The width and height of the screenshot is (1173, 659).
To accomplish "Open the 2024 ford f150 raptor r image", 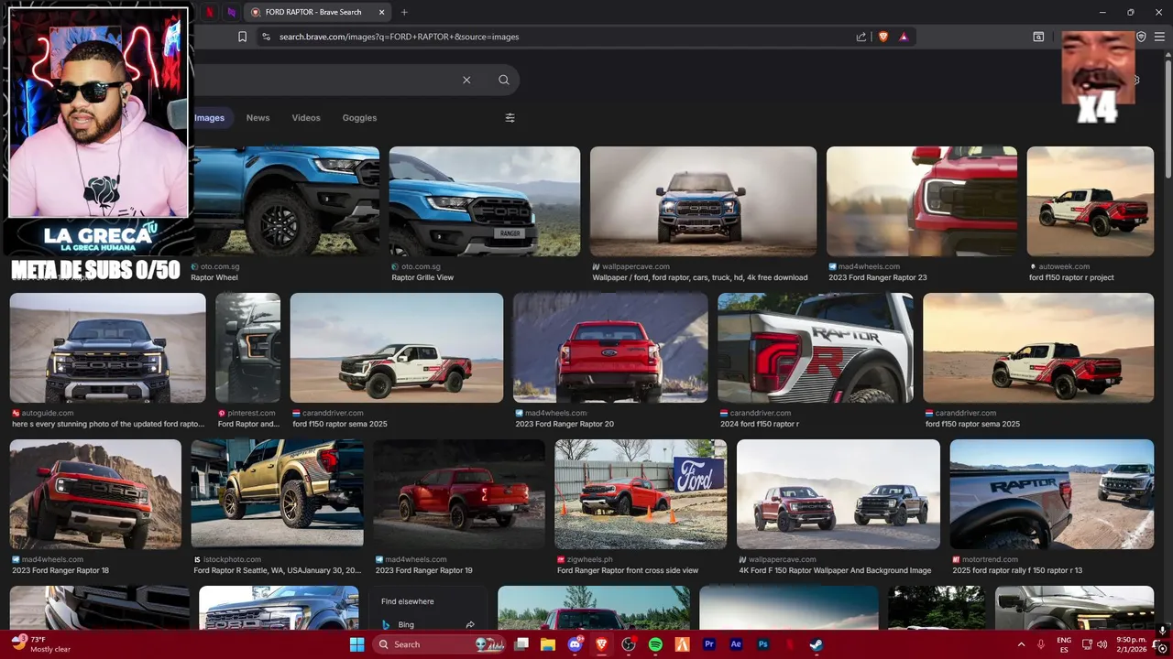I will [816, 348].
